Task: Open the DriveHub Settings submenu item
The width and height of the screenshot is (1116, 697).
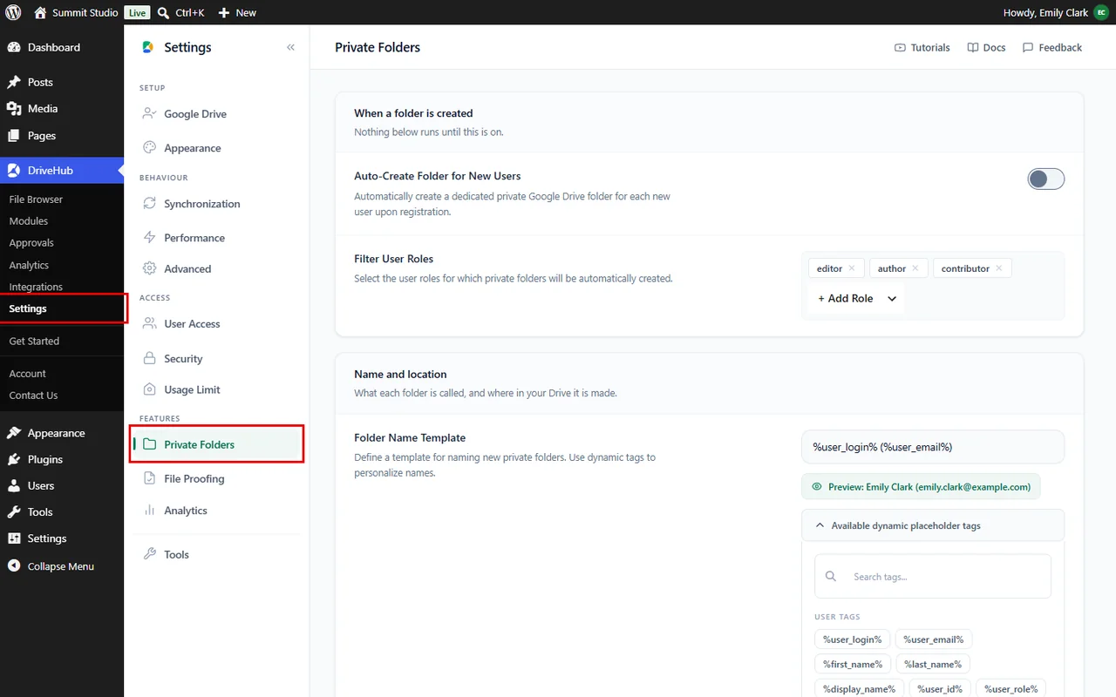Action: (x=28, y=308)
